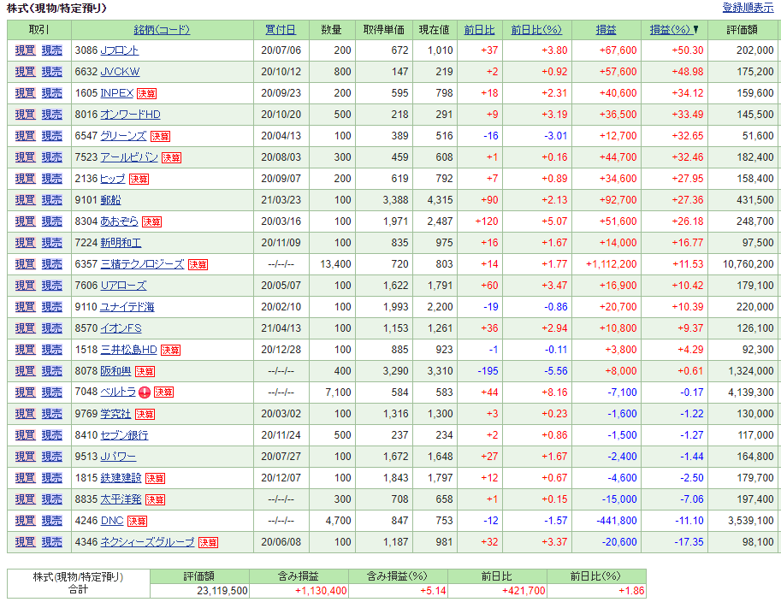
Task: Click 現売 for 8016 オンワードHD
Action: 52,115
